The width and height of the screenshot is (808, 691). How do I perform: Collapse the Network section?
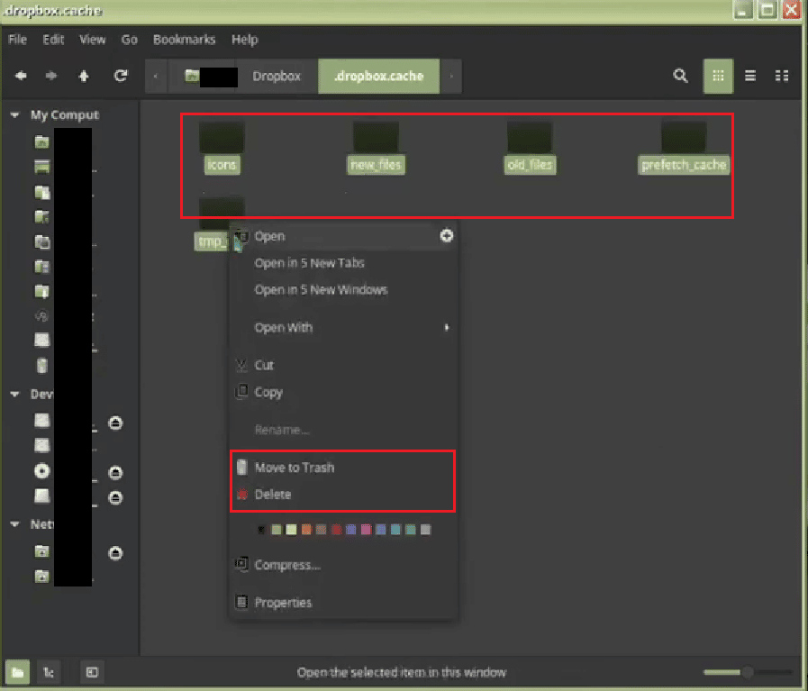pyautogui.click(x=14, y=524)
